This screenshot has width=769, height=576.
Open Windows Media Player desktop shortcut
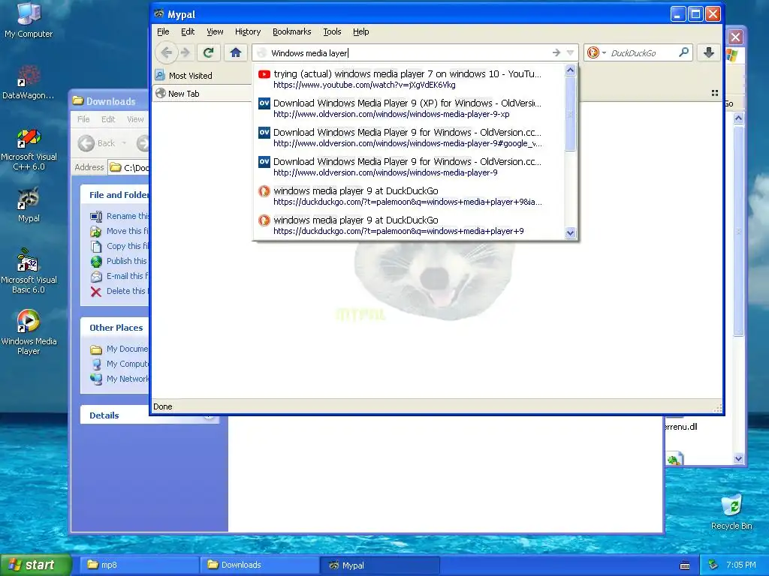(x=29, y=332)
